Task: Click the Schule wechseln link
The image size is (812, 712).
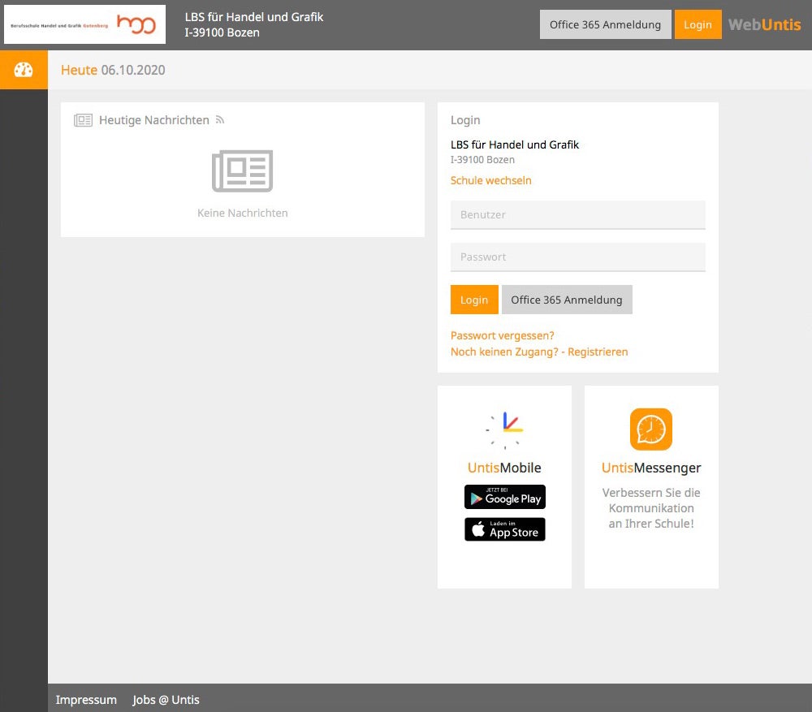Action: click(490, 180)
